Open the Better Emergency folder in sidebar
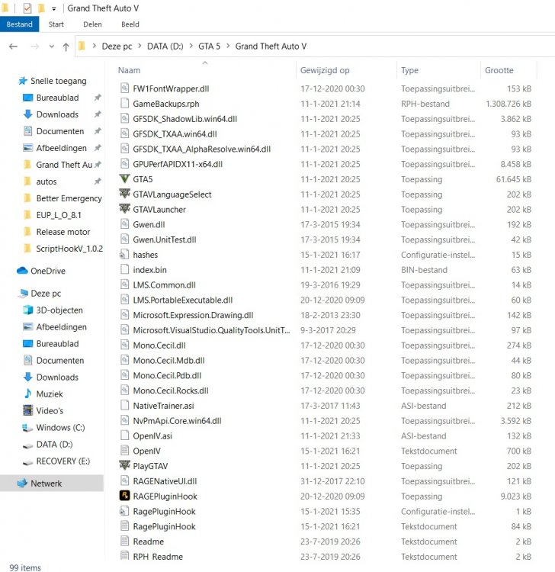The width and height of the screenshot is (555, 572). (69, 198)
